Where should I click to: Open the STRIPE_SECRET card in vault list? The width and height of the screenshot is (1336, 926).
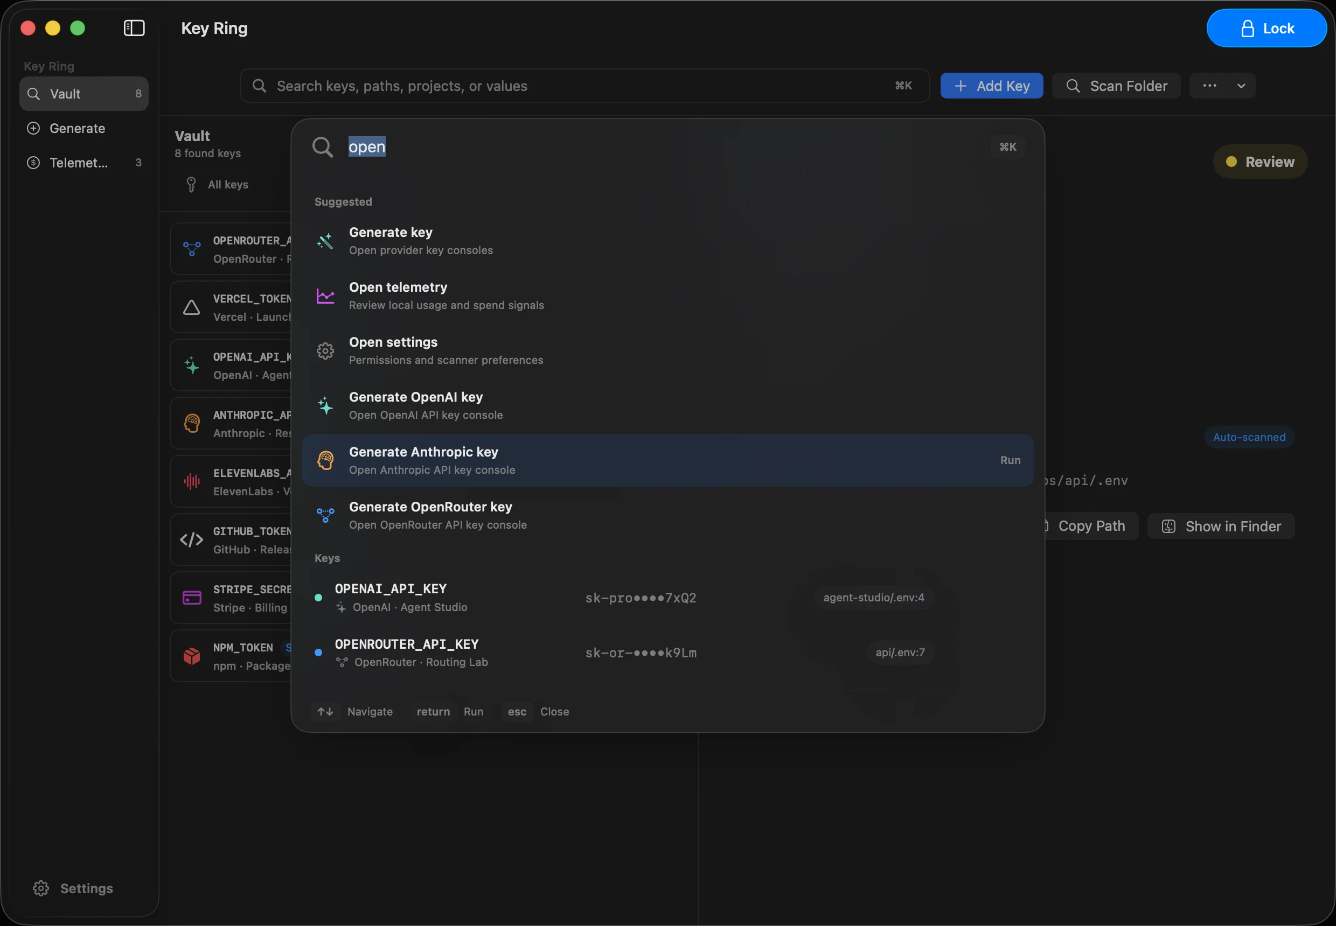pyautogui.click(x=231, y=598)
